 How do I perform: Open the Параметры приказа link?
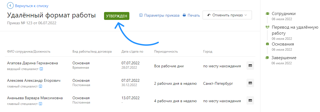tap(161, 15)
